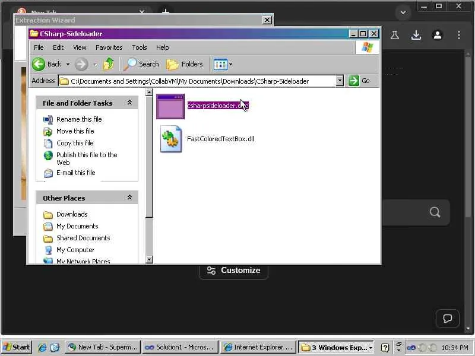Open the chat bubble icon in browser
Viewport: 475px width, 356px height.
point(448,319)
